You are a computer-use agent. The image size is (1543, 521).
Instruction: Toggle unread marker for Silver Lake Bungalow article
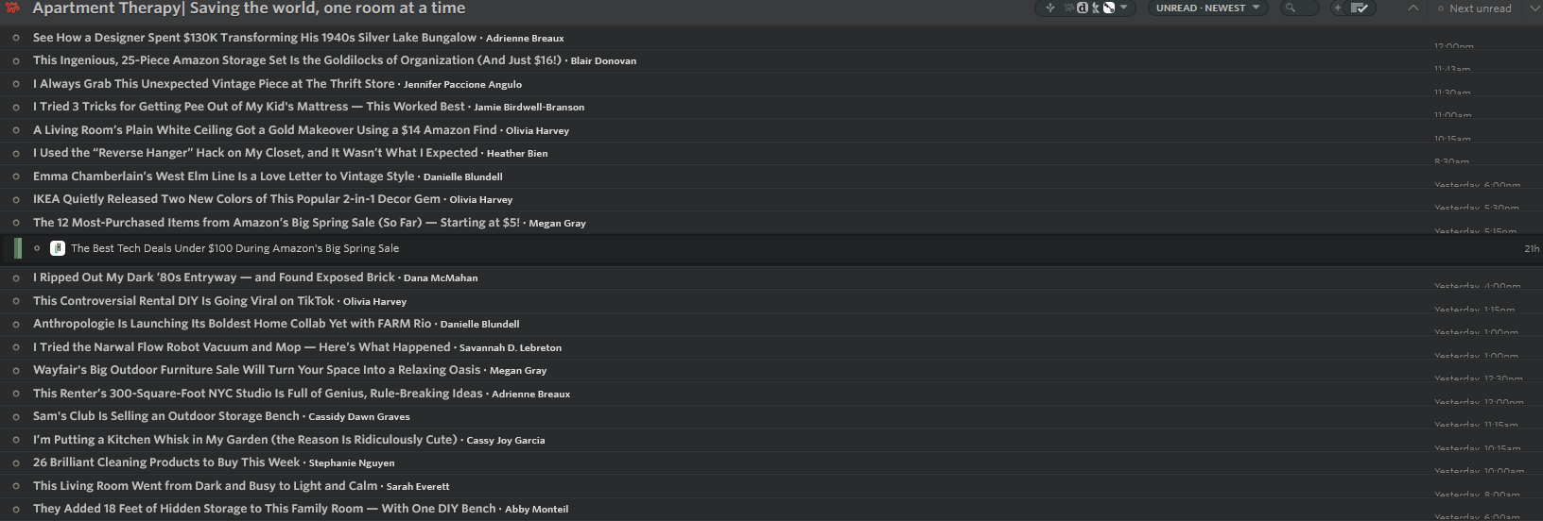[16, 38]
